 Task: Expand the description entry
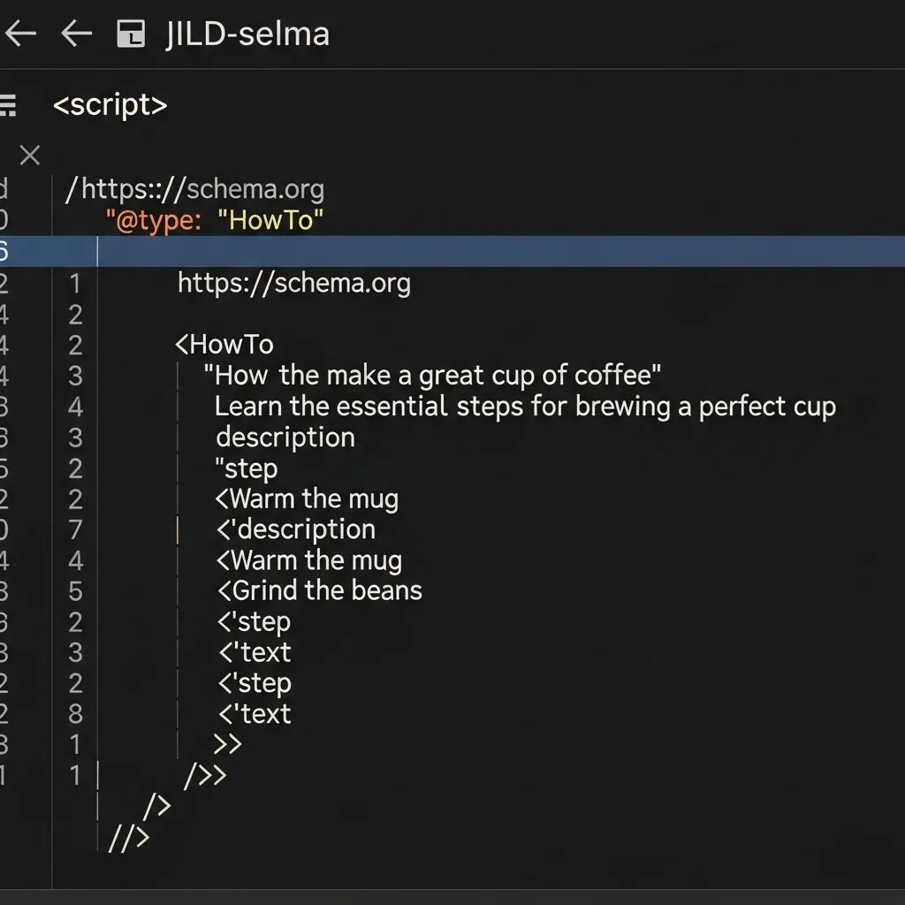click(x=295, y=529)
